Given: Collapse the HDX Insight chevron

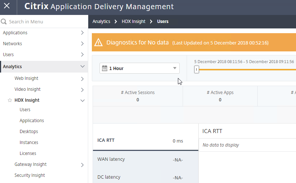Looking at the screenshot, I should click(82, 101).
